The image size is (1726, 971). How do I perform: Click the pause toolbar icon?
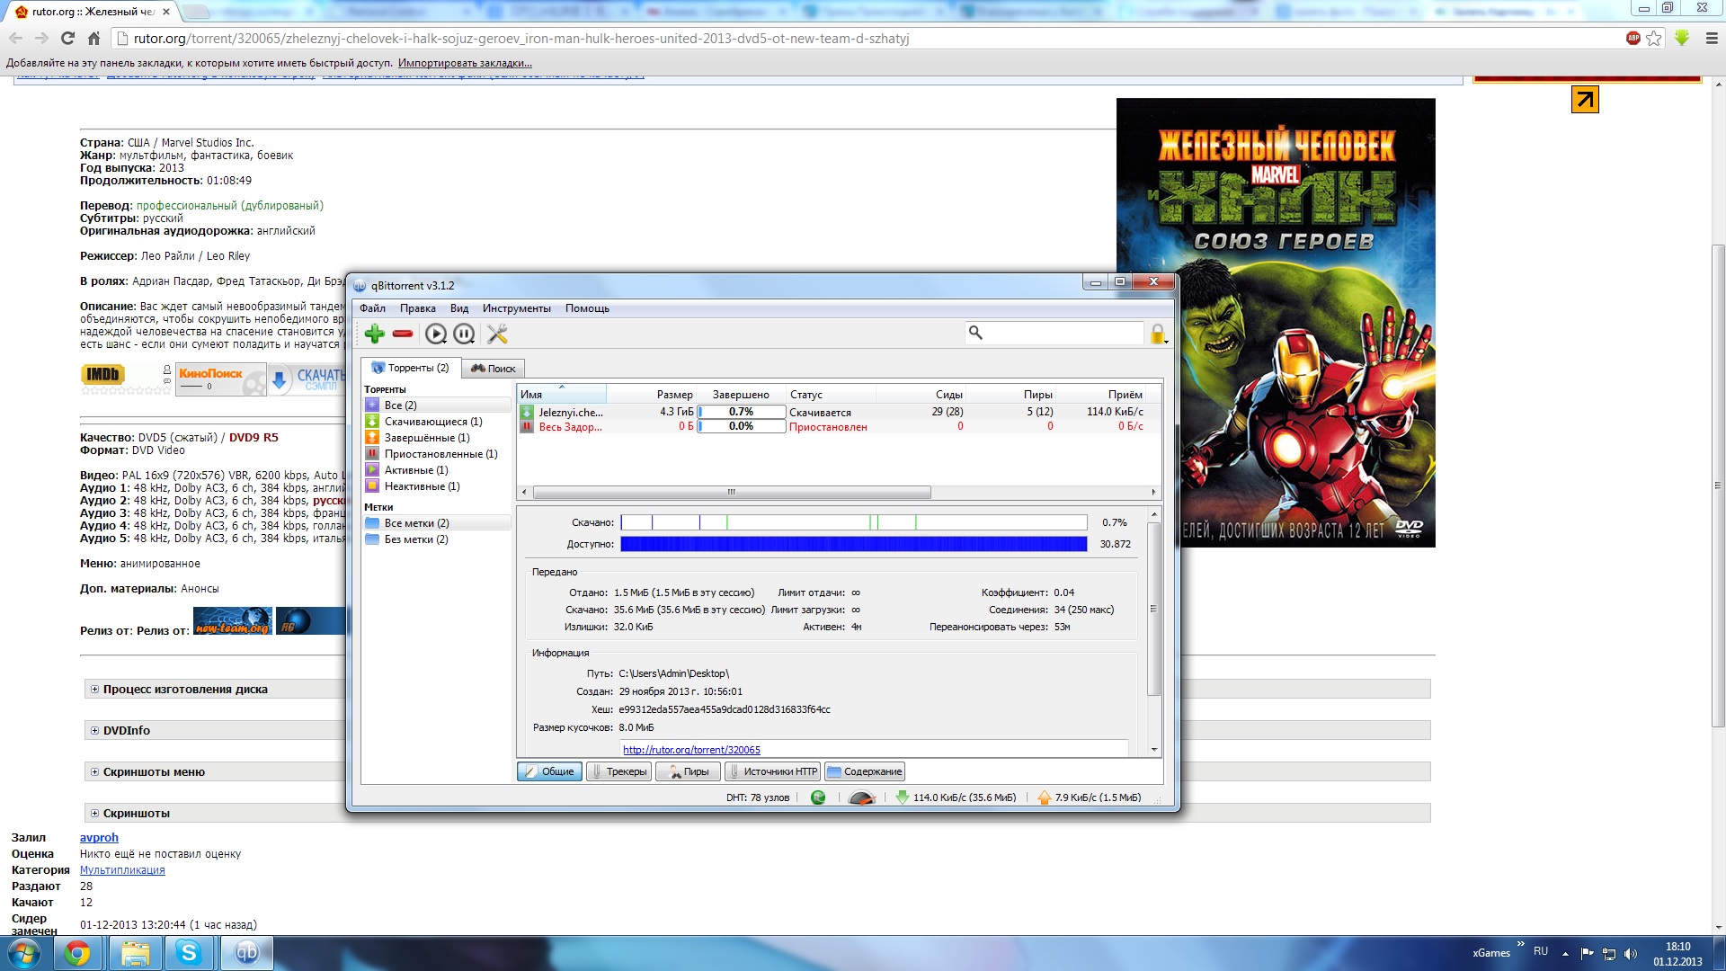(464, 334)
